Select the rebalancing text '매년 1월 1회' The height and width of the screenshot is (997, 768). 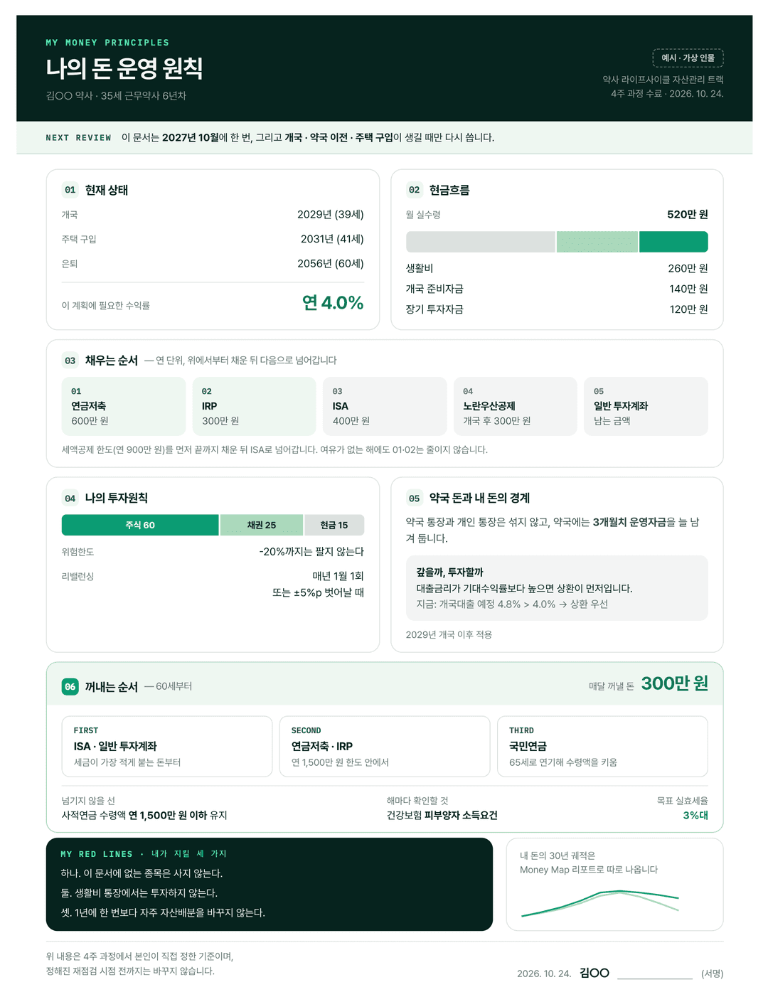(338, 576)
